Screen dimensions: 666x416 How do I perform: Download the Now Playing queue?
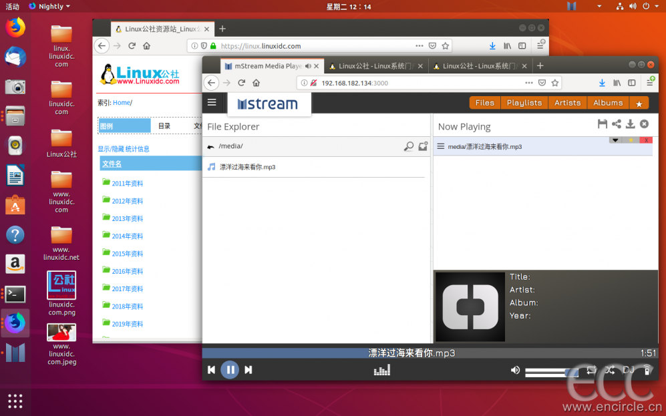(x=630, y=124)
